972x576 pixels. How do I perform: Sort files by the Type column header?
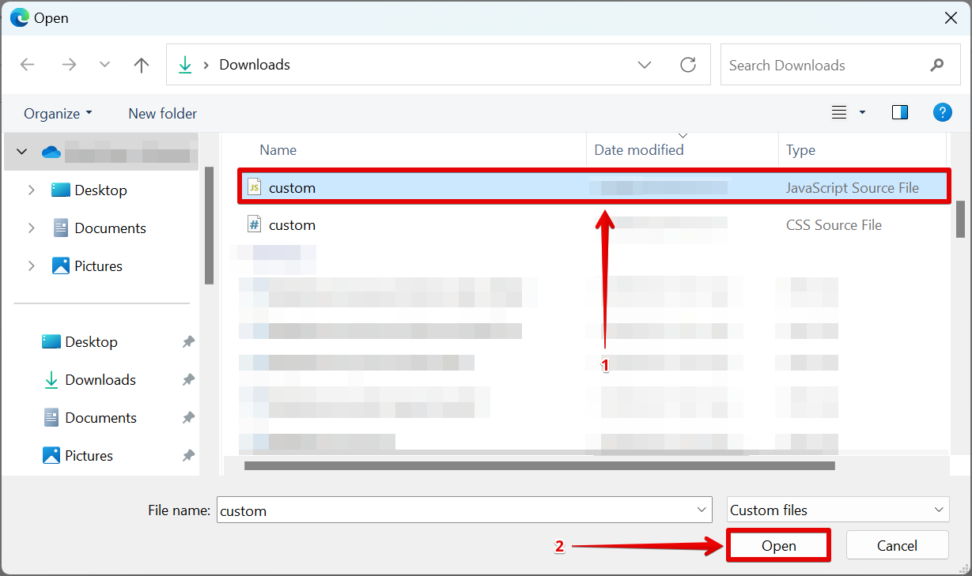[800, 149]
